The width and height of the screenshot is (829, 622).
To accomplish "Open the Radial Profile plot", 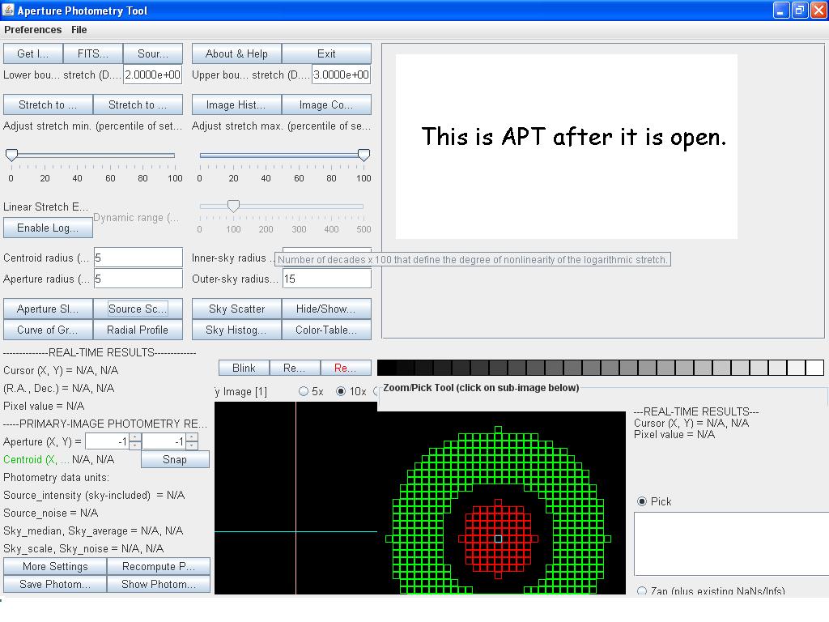I will (138, 330).
